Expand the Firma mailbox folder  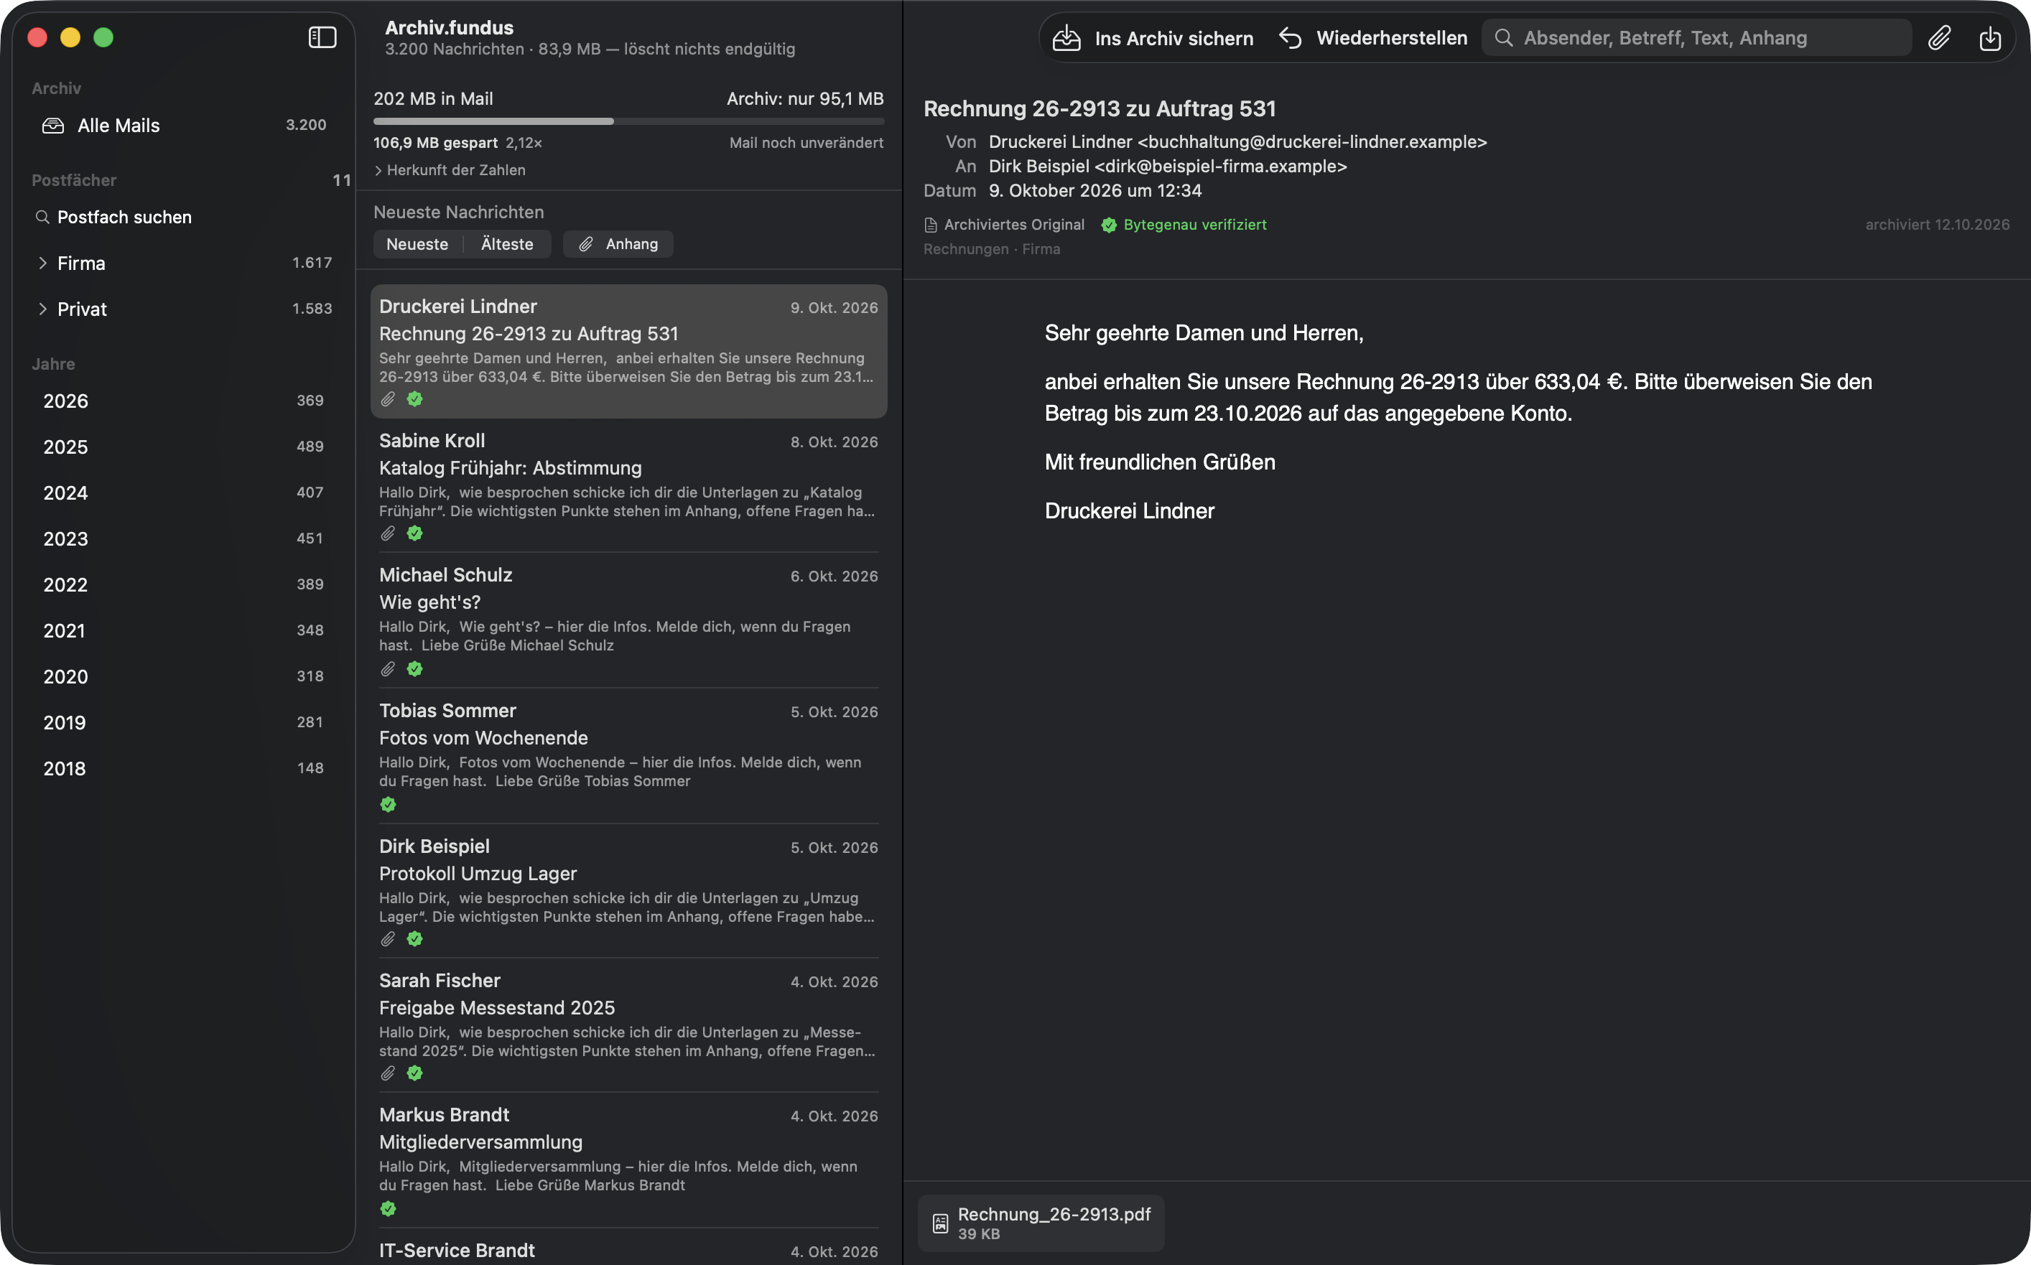(x=42, y=263)
